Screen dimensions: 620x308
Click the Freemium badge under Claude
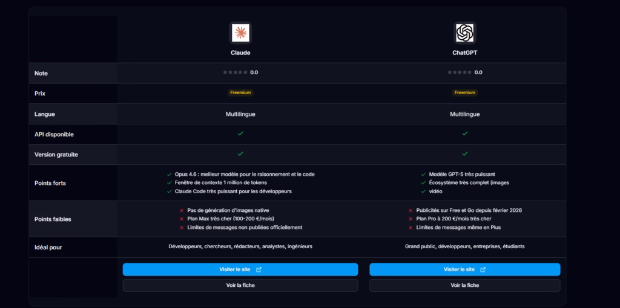(240, 92)
